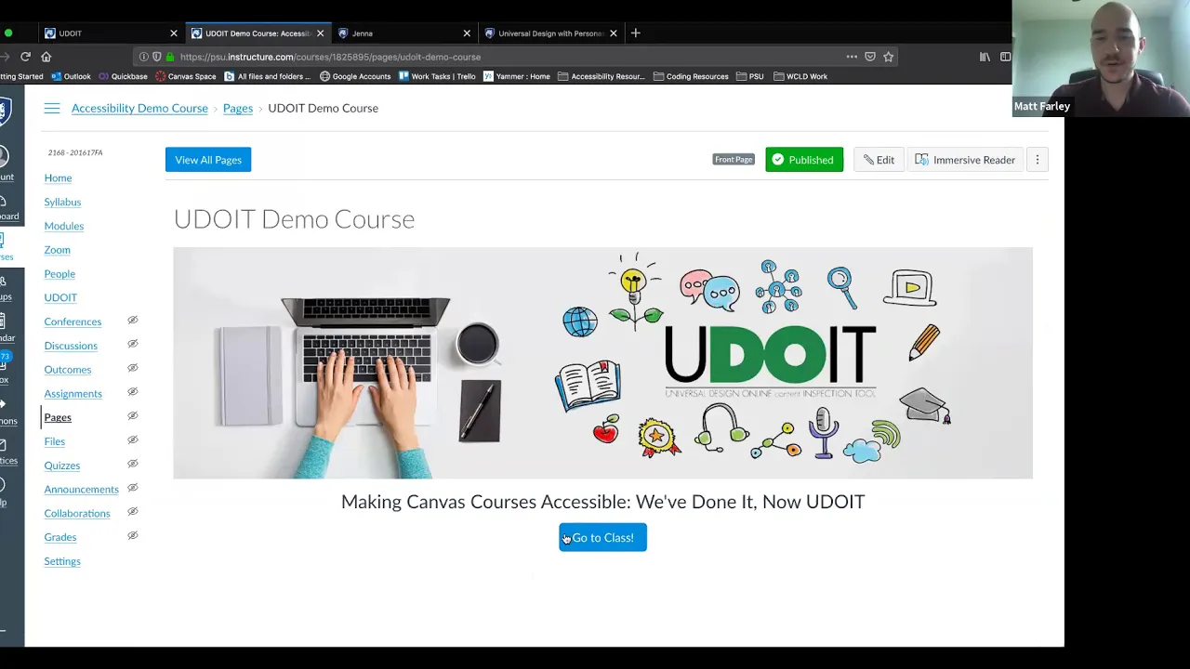The image size is (1190, 669).
Task: Click the pencil Edit button
Action: coord(879,160)
